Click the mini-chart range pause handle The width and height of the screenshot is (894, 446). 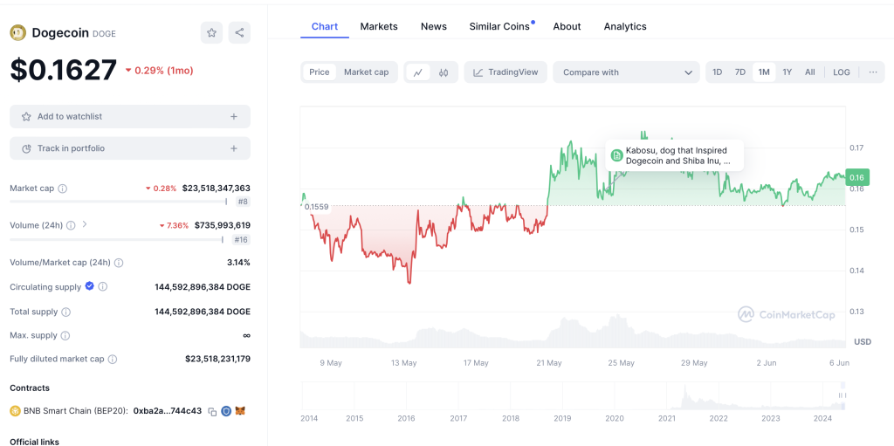(x=841, y=395)
